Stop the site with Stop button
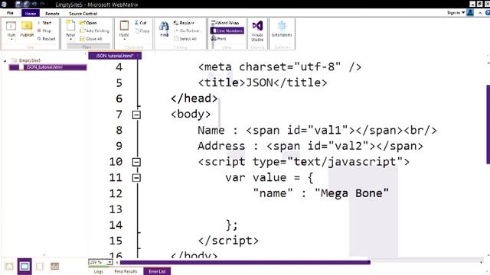This screenshot has width=490, height=275. tap(44, 31)
